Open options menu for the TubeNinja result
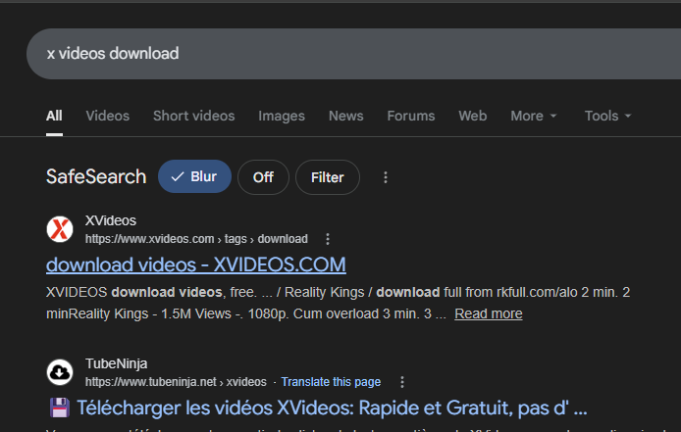This screenshot has width=681, height=432. tap(402, 382)
